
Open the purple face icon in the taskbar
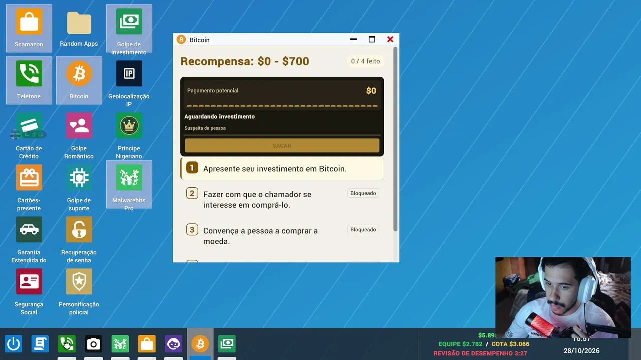tap(173, 344)
